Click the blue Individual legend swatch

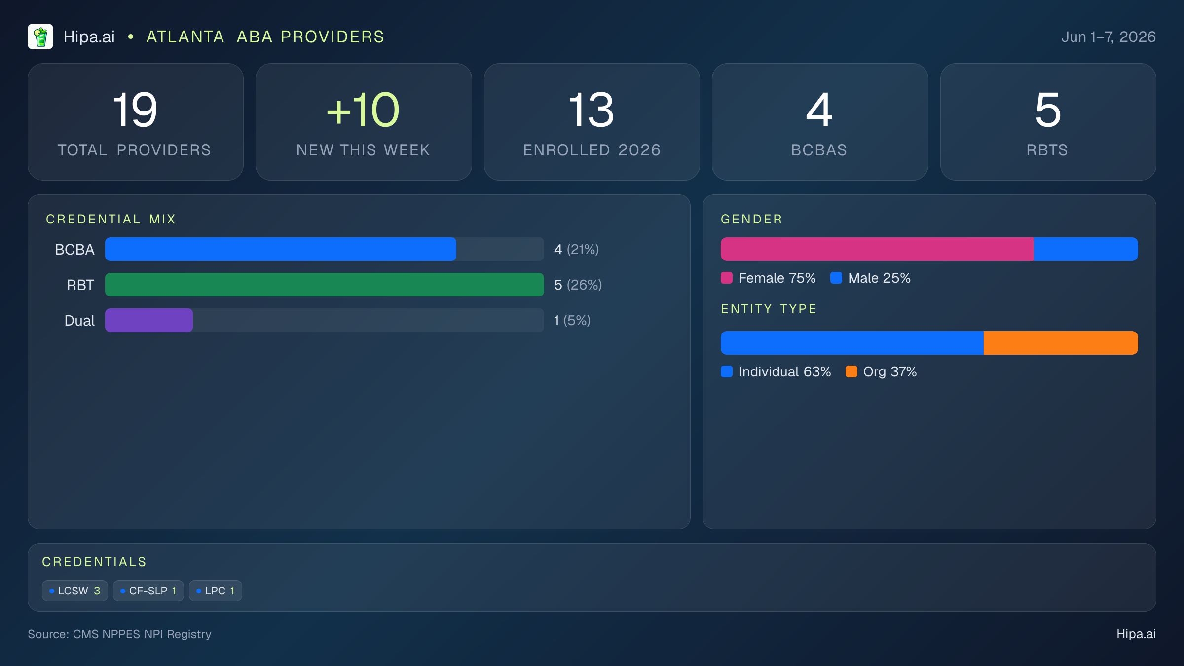pyautogui.click(x=727, y=371)
